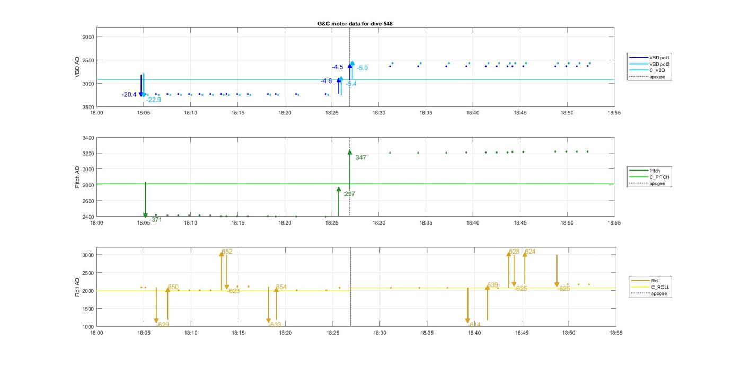
Task: Click the -20.4 VBD data label
Action: [129, 95]
